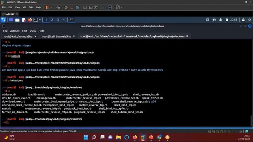Open the VMware Edit menu
The image size is (253, 142).
pyautogui.click(x=10, y=7)
